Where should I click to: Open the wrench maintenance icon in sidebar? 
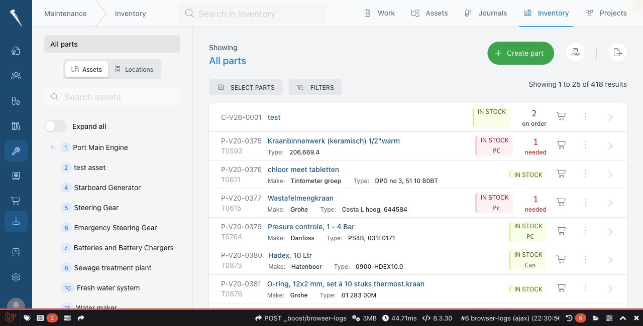pyautogui.click(x=16, y=151)
